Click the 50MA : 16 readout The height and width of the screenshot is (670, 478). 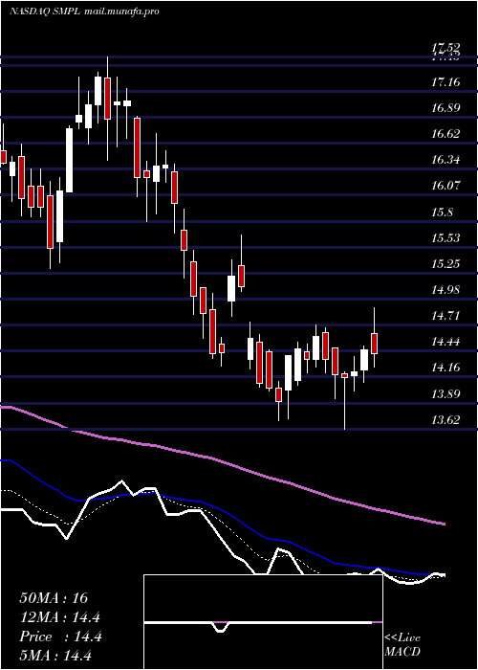(54, 598)
